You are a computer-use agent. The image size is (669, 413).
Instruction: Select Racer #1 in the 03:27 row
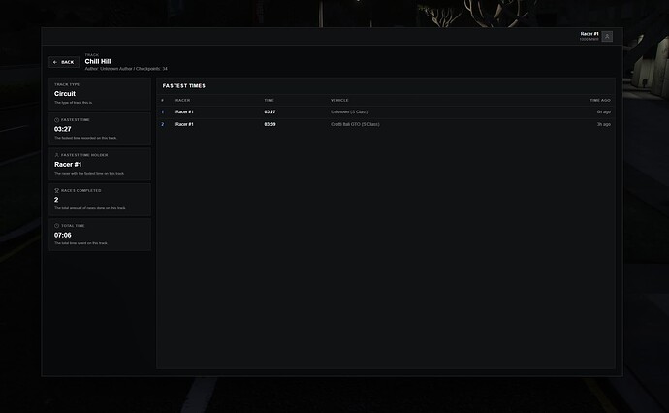(184, 111)
